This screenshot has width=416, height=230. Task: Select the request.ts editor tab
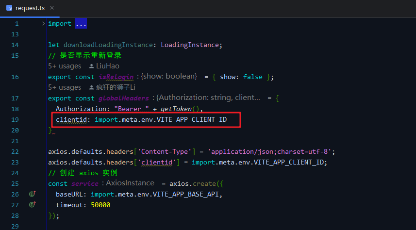coord(30,8)
